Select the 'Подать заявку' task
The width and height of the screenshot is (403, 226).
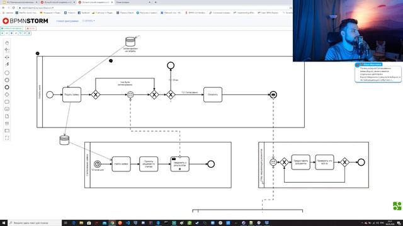(72, 95)
